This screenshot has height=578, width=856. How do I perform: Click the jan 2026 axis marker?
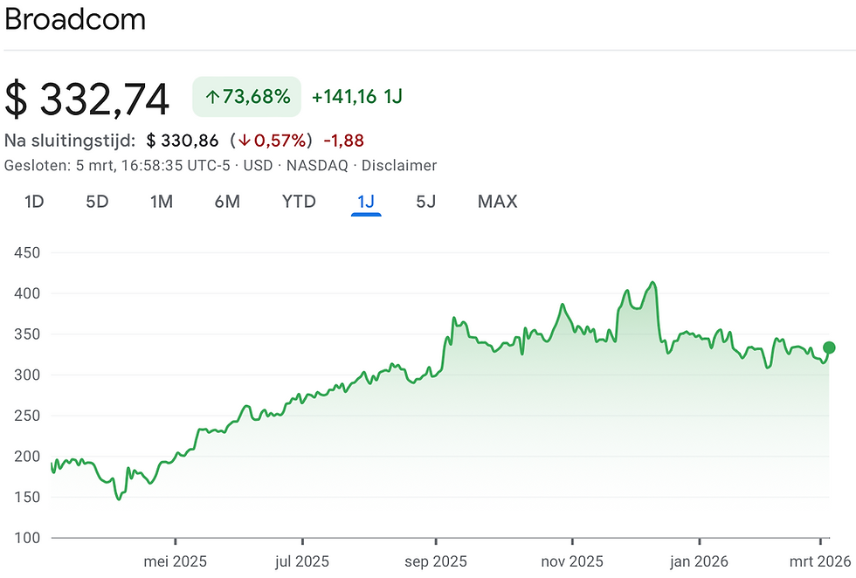coord(700,561)
